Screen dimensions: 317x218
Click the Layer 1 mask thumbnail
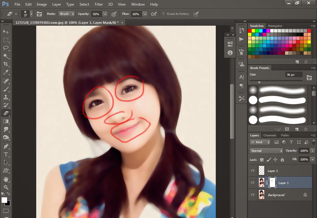pyautogui.click(x=272, y=182)
